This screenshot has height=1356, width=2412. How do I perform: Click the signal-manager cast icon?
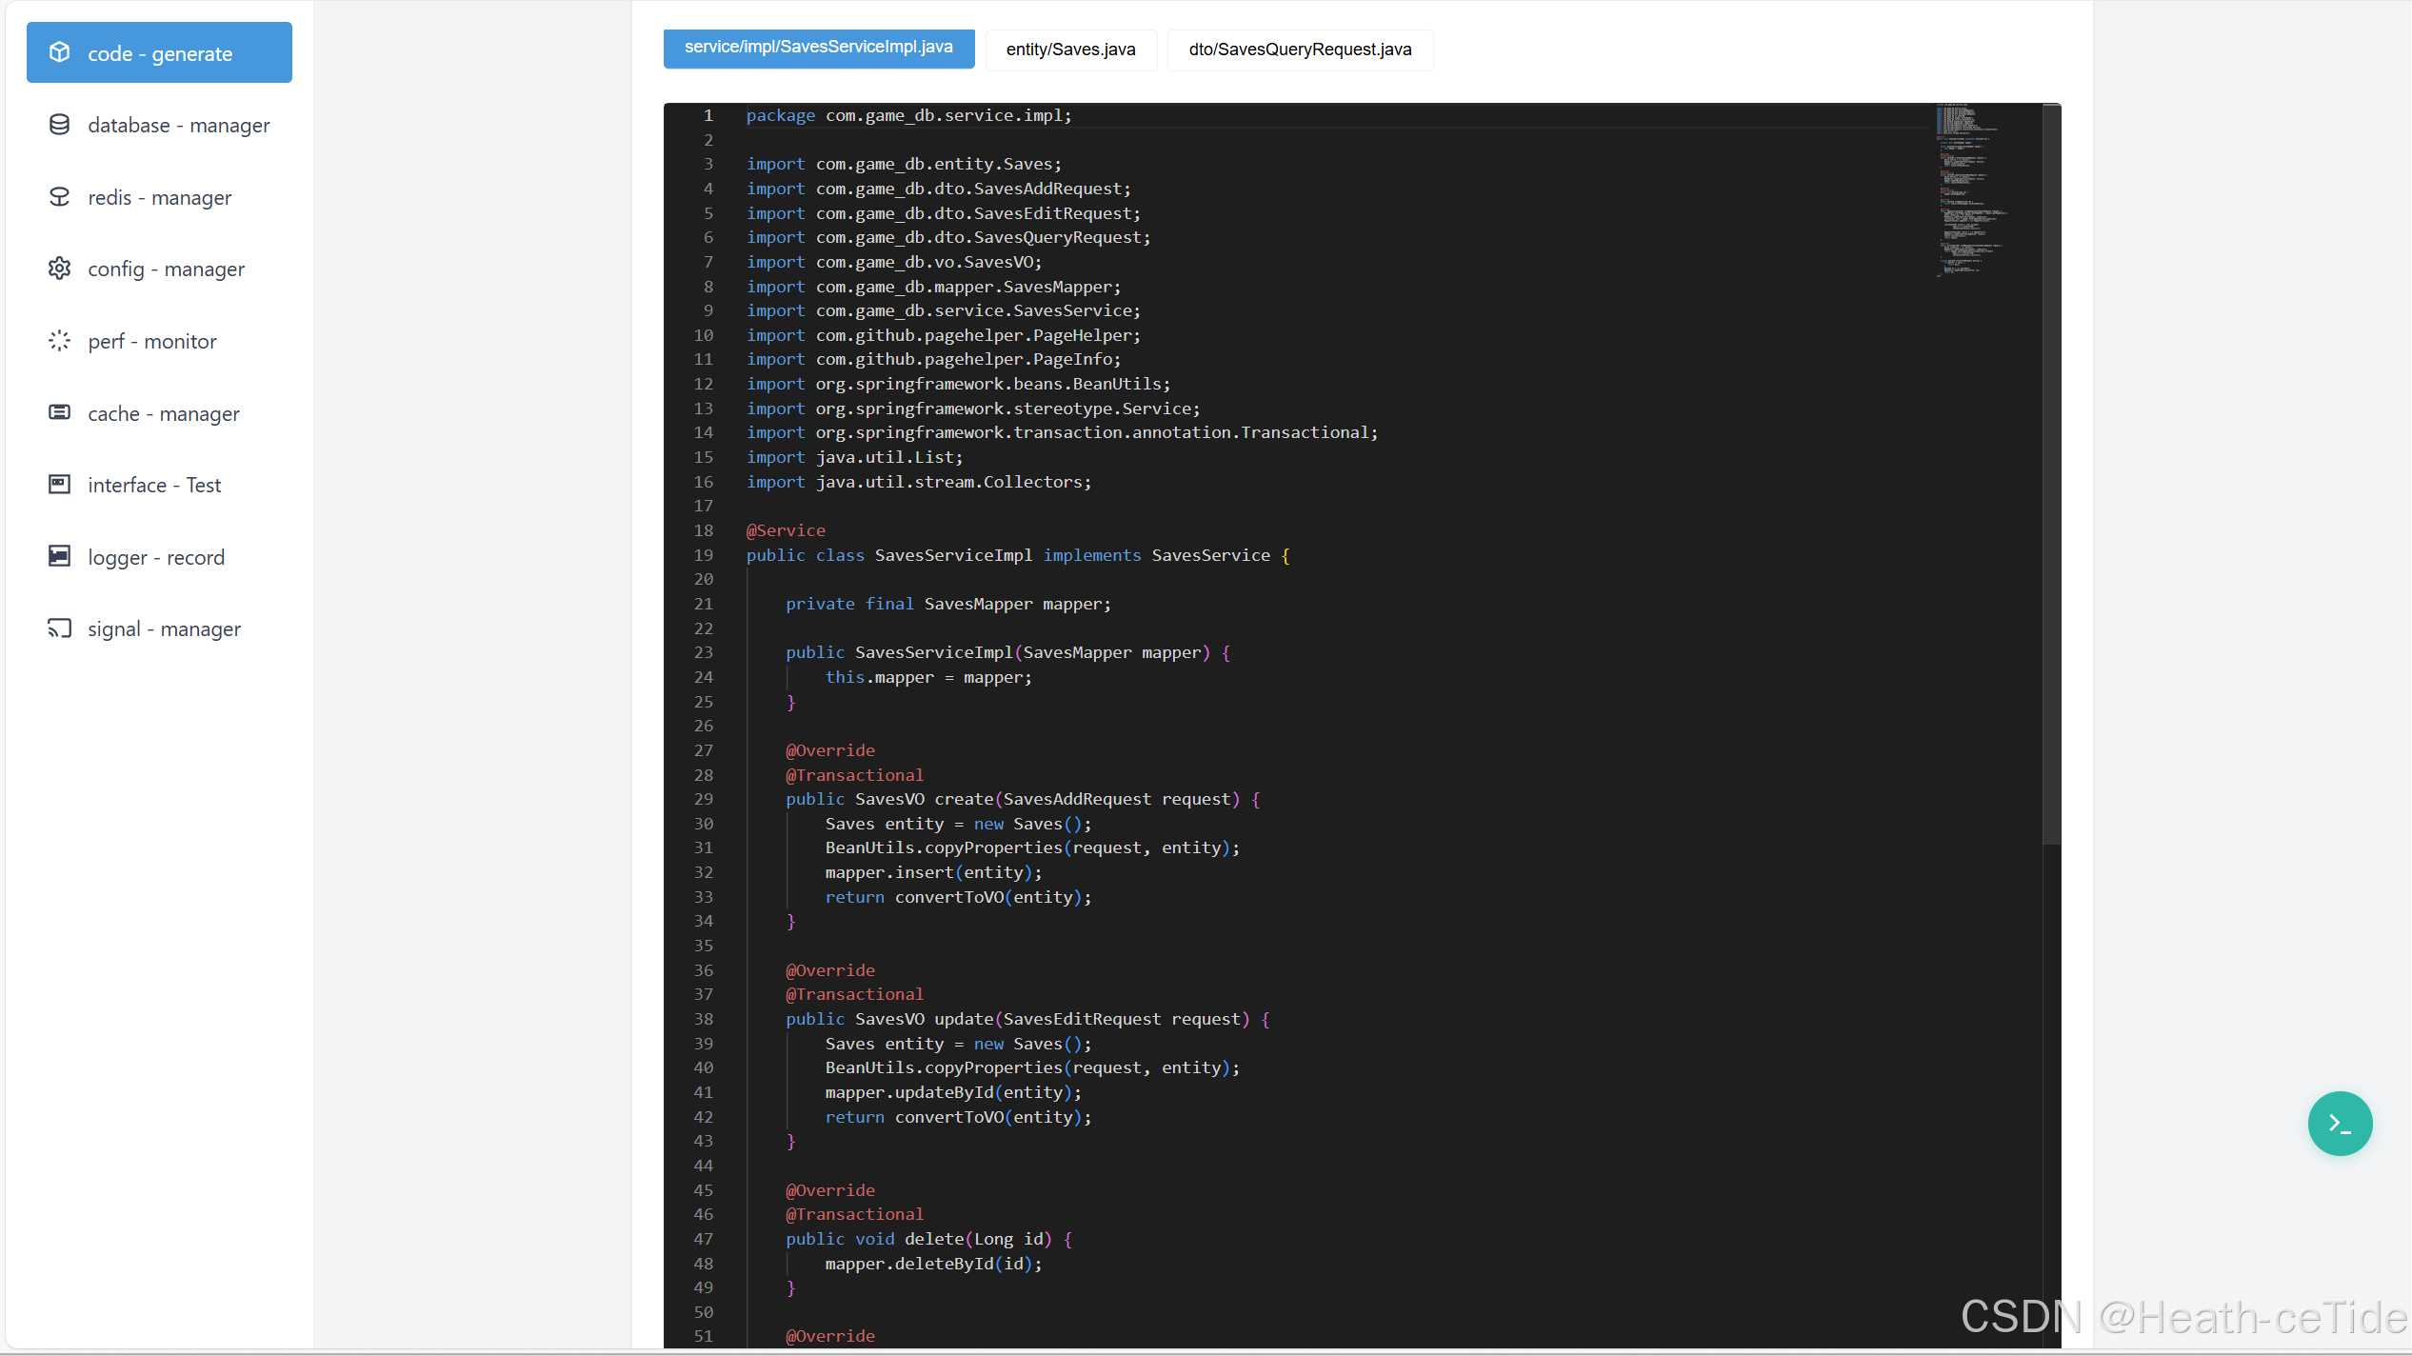click(59, 628)
